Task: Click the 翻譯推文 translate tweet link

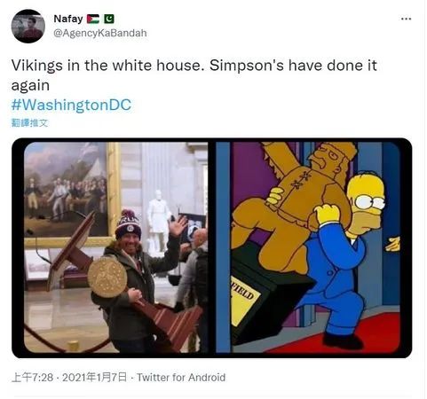Action: 29,122
